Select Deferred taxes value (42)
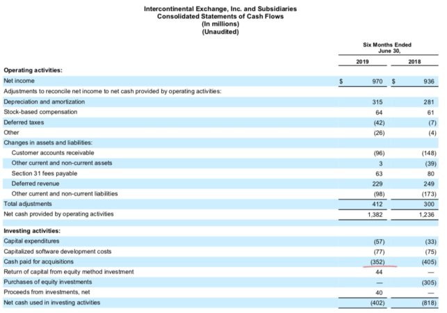The width and height of the screenshot is (447, 313). [x=379, y=123]
